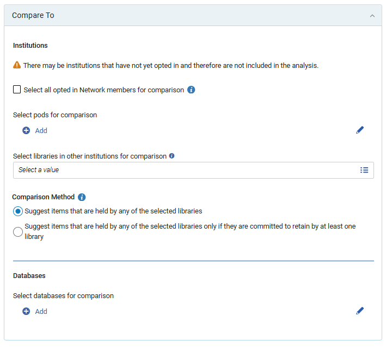The height and width of the screenshot is (347, 386).
Task: Click the Select all opted in label text
Action: pyautogui.click(x=103, y=90)
